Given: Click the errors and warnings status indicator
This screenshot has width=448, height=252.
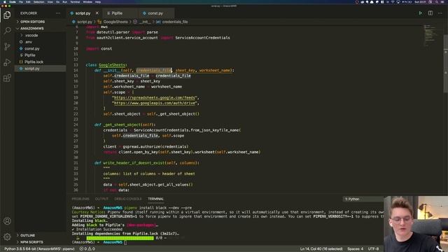Looking at the screenshot, I should coord(87,249).
